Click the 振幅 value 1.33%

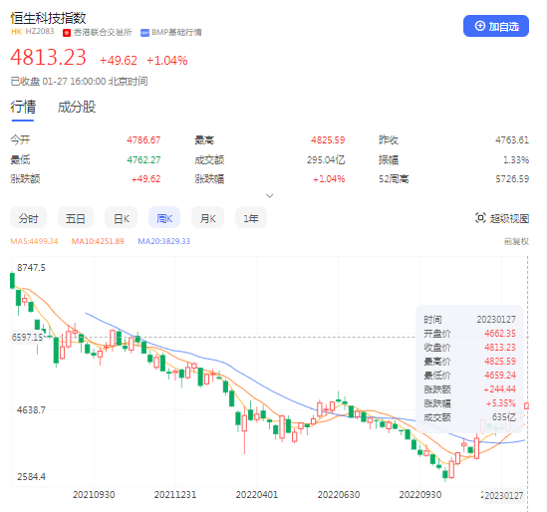pyautogui.click(x=516, y=159)
